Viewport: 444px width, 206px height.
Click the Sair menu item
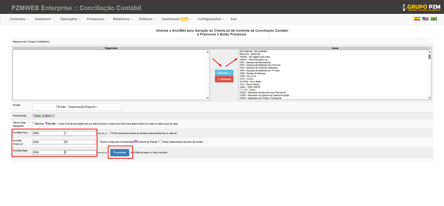(234, 19)
